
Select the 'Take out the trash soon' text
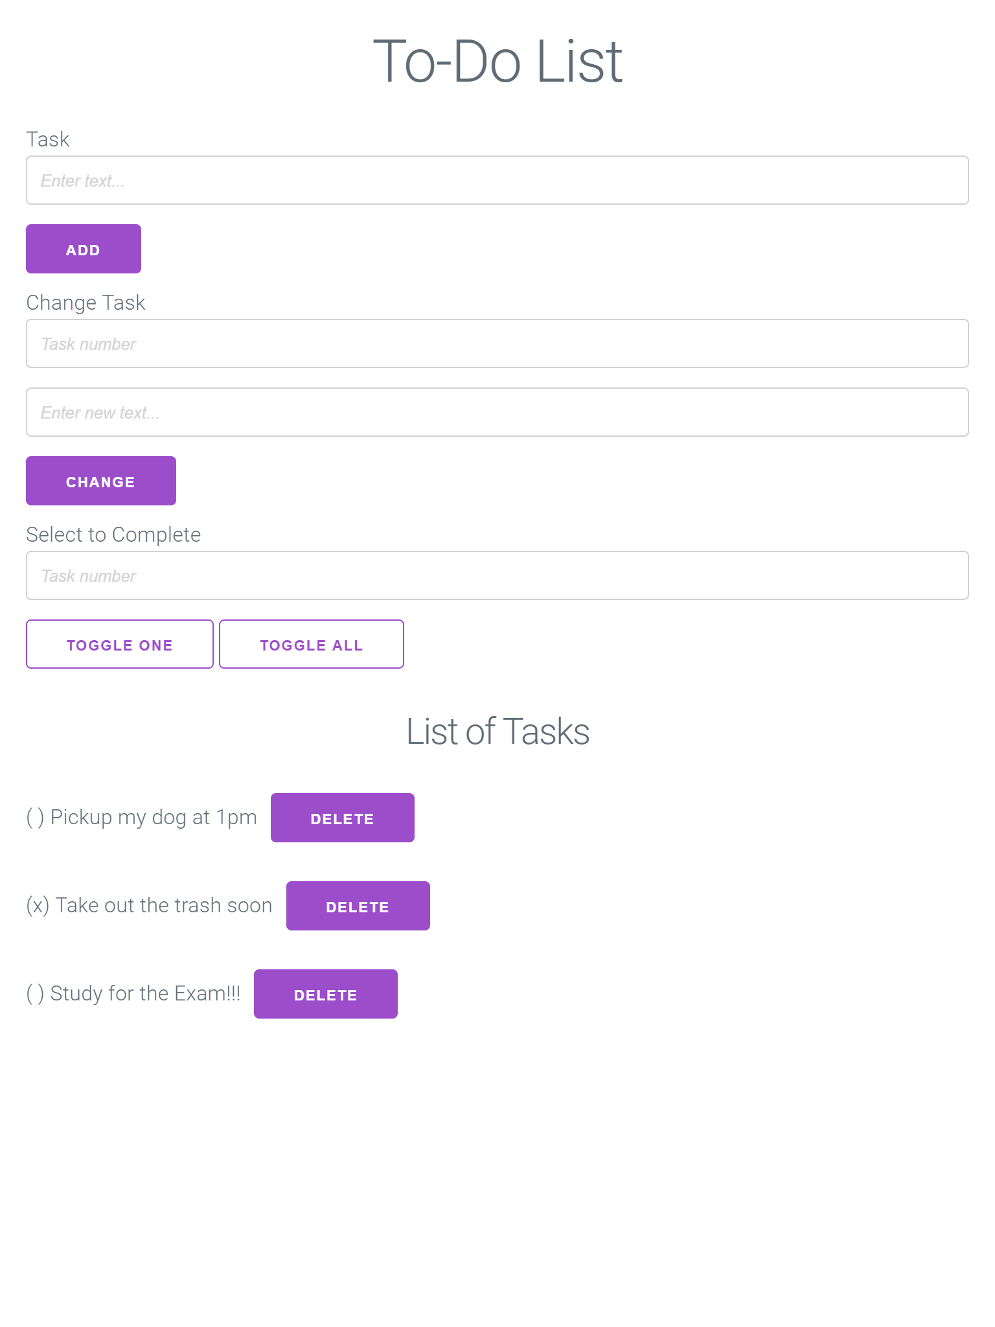[x=163, y=905]
